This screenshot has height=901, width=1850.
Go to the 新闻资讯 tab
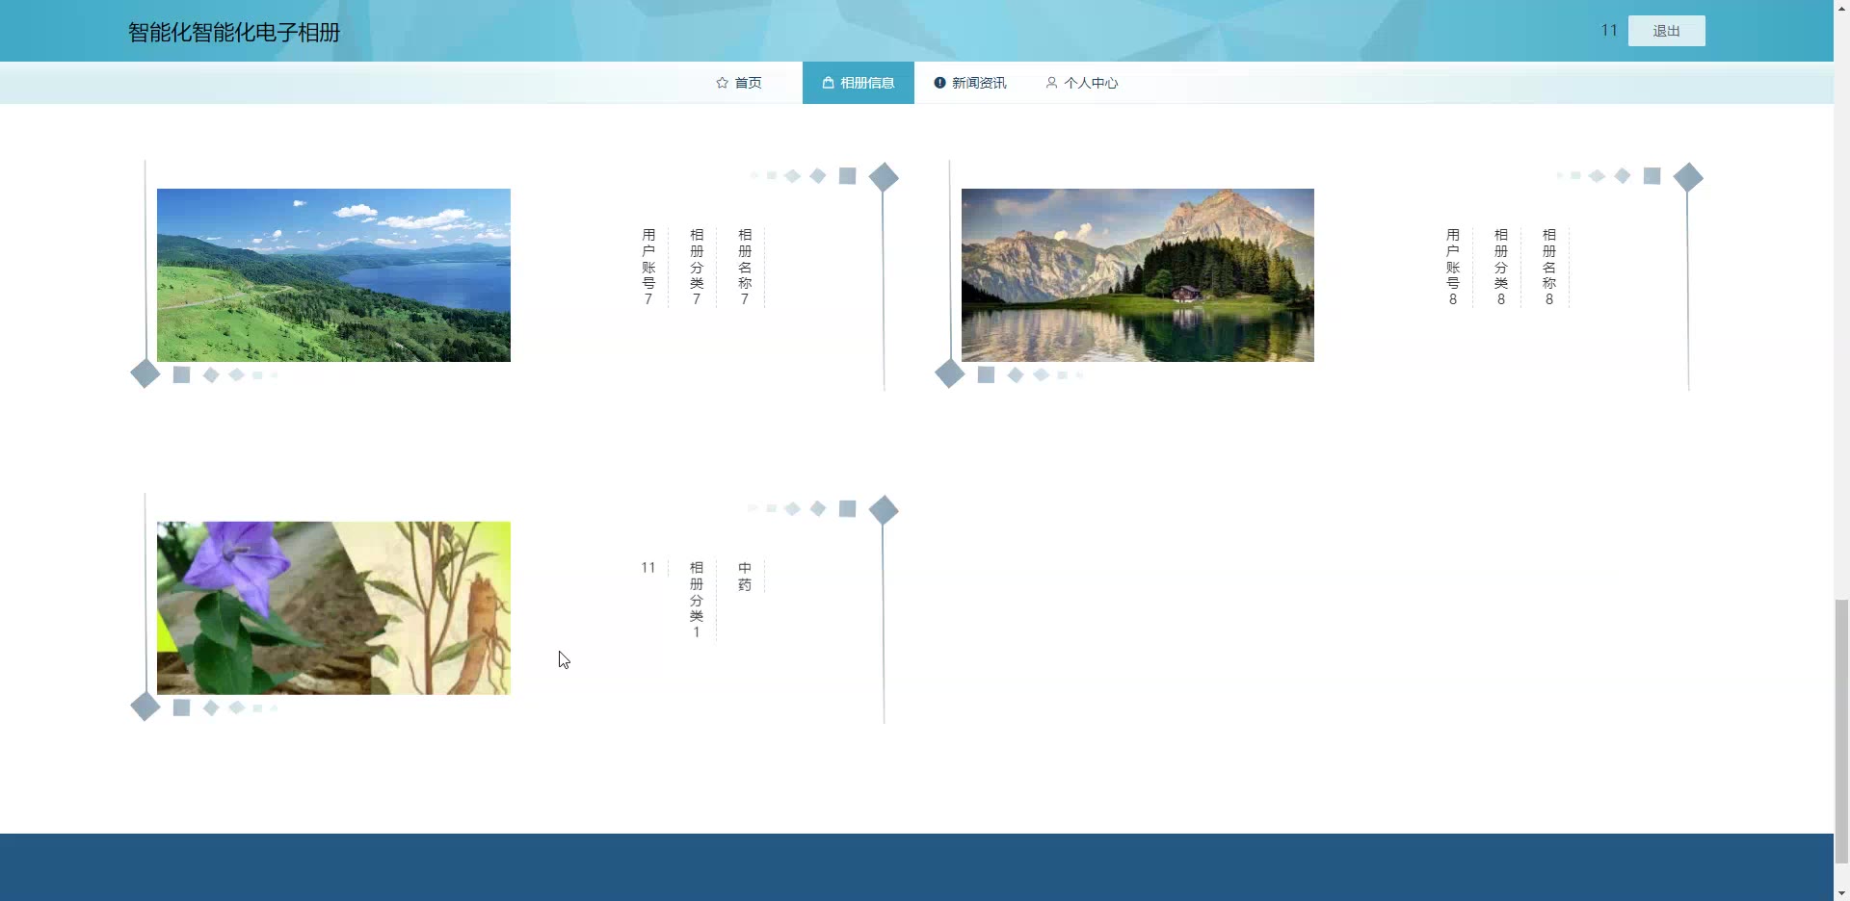[969, 83]
